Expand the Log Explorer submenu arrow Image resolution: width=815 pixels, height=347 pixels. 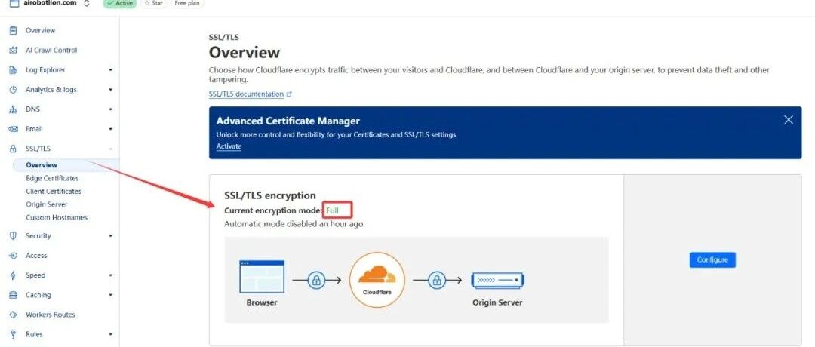[x=110, y=70]
